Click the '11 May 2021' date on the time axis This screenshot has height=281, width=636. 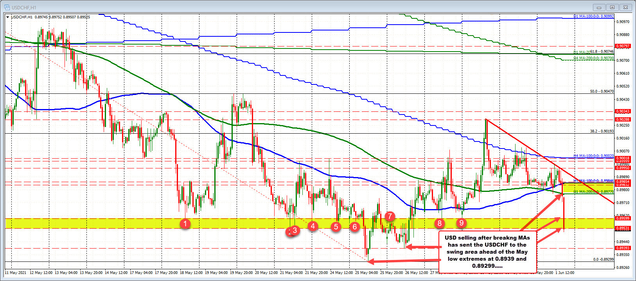[x=16, y=272]
